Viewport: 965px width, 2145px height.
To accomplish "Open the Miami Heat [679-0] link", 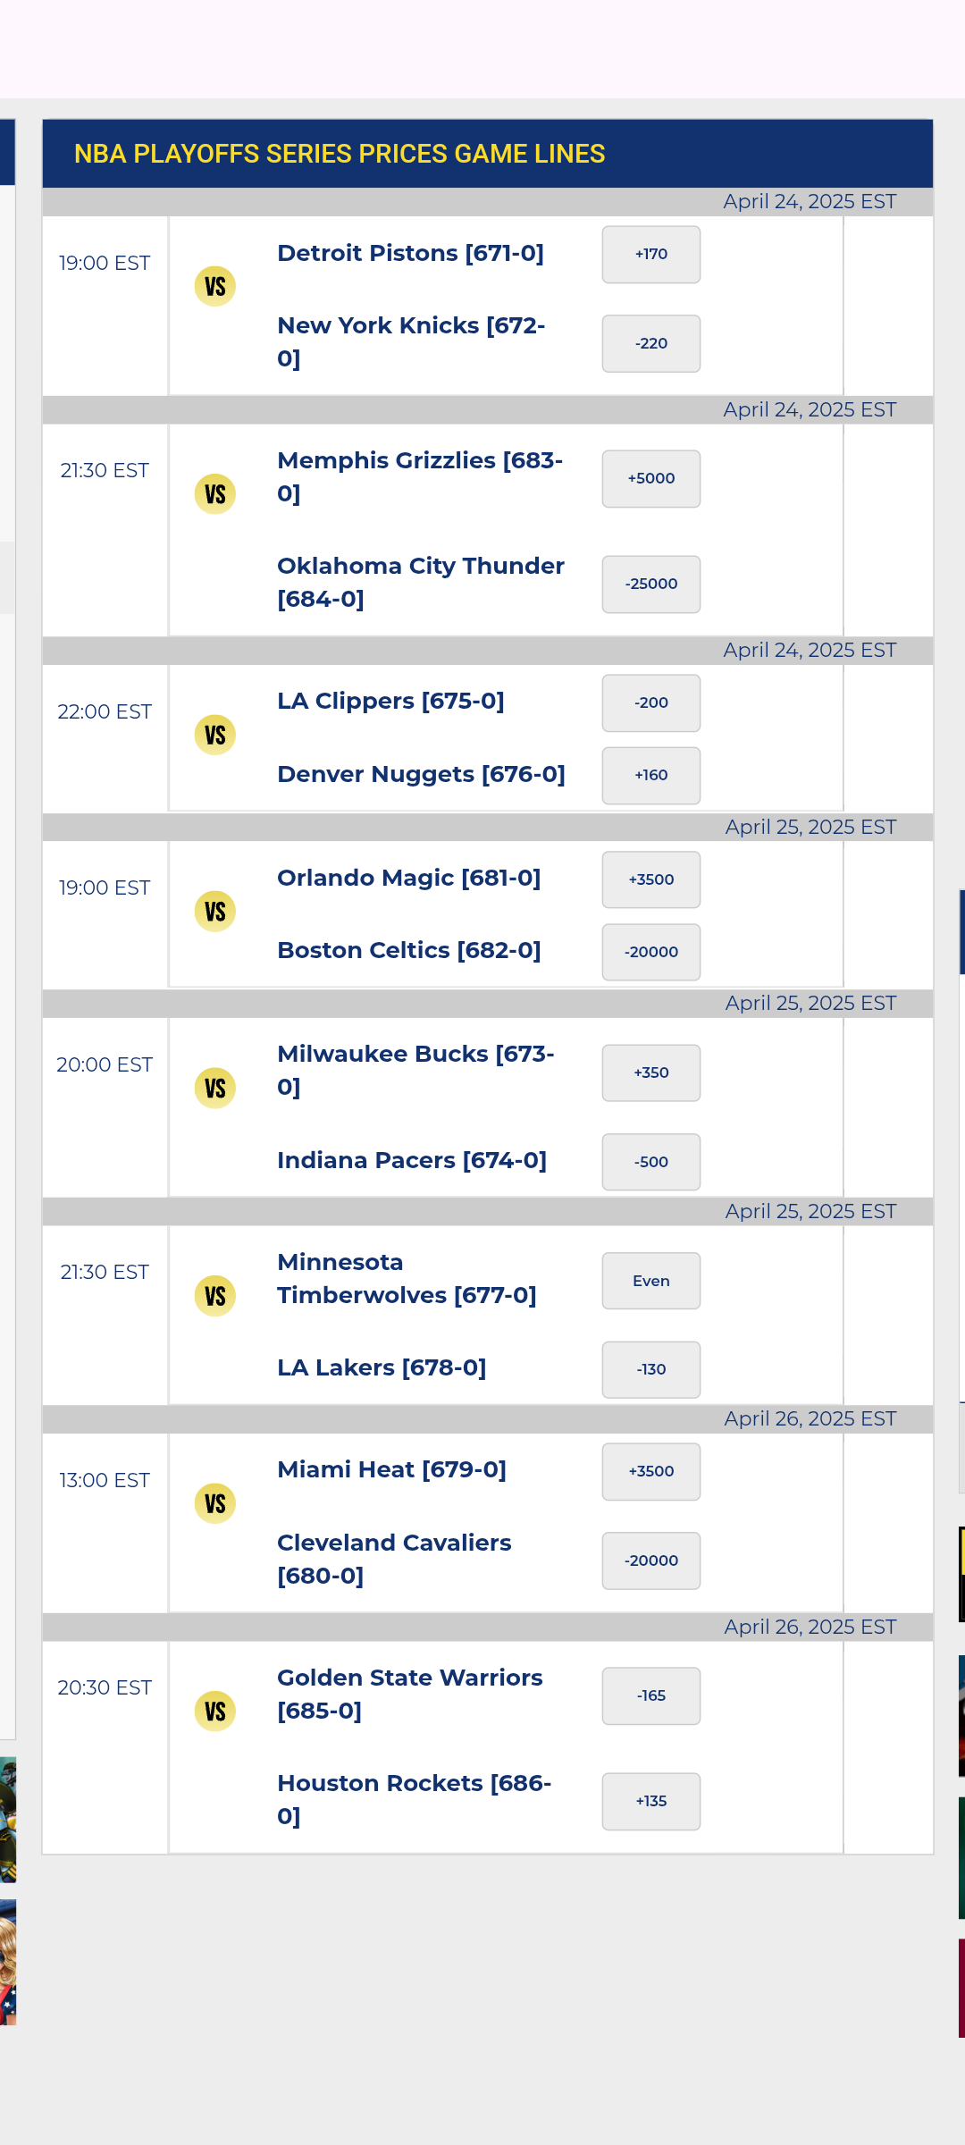I will pos(391,1469).
